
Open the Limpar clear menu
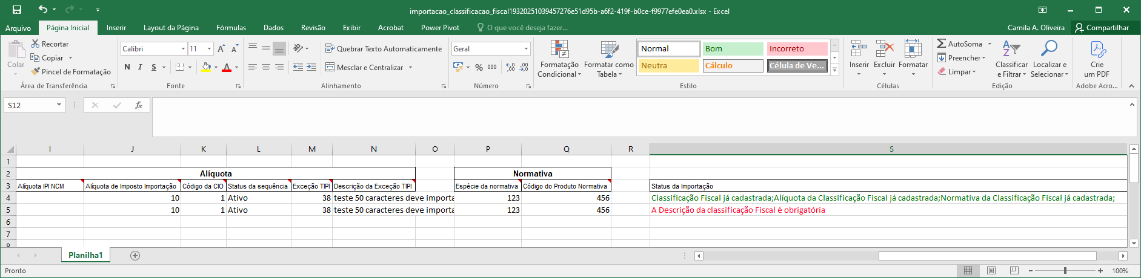click(956, 72)
